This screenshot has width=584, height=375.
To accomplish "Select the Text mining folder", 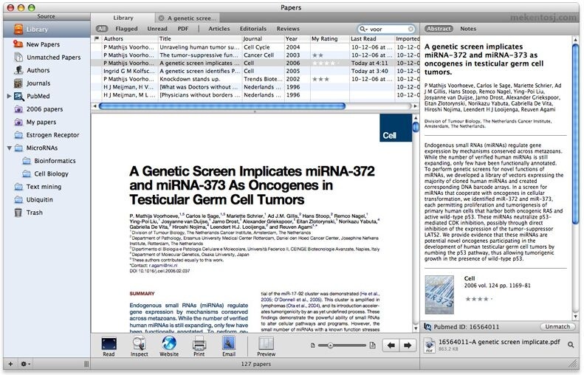I will click(x=44, y=187).
